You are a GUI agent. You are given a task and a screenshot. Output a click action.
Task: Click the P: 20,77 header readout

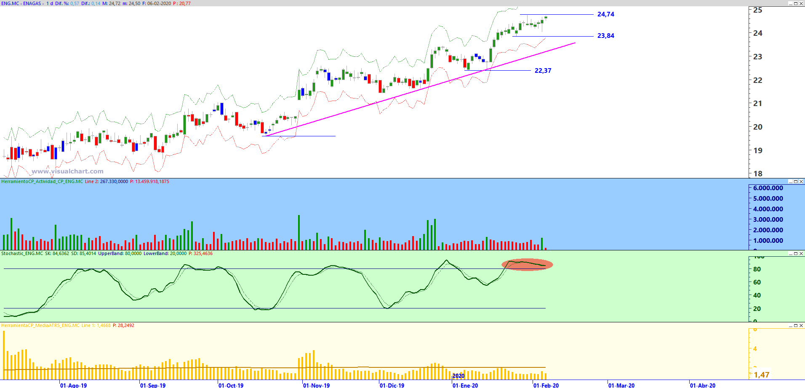tap(182, 3)
